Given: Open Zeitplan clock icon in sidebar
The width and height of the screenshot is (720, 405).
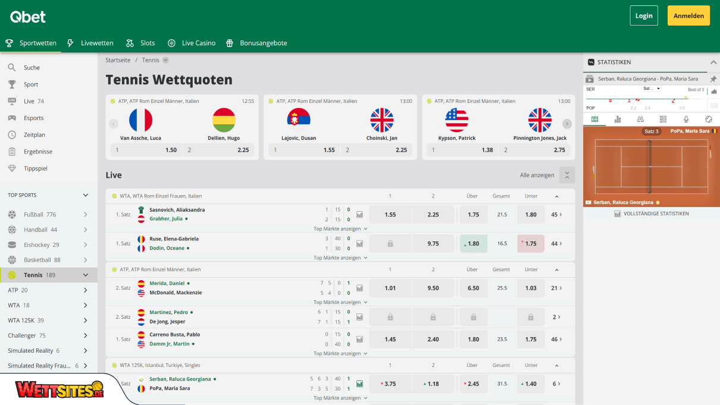Looking at the screenshot, I should 12,135.
